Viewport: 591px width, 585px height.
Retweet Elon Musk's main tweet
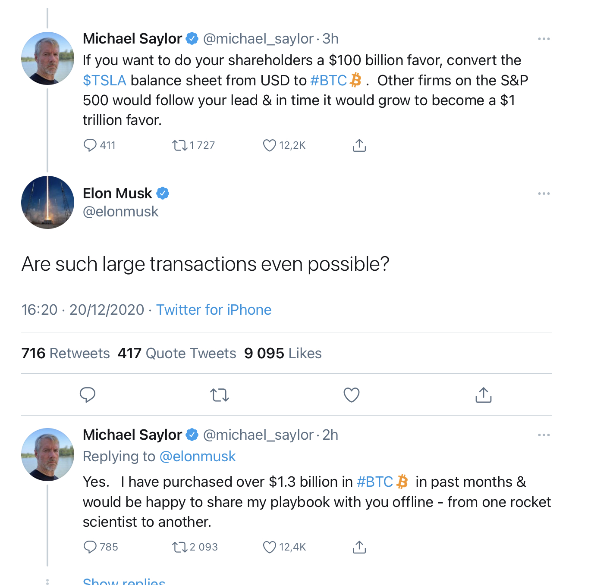click(x=219, y=394)
